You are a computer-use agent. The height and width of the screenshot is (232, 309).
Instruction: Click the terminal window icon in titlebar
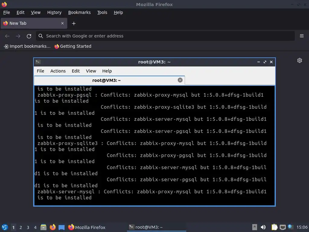(x=38, y=62)
